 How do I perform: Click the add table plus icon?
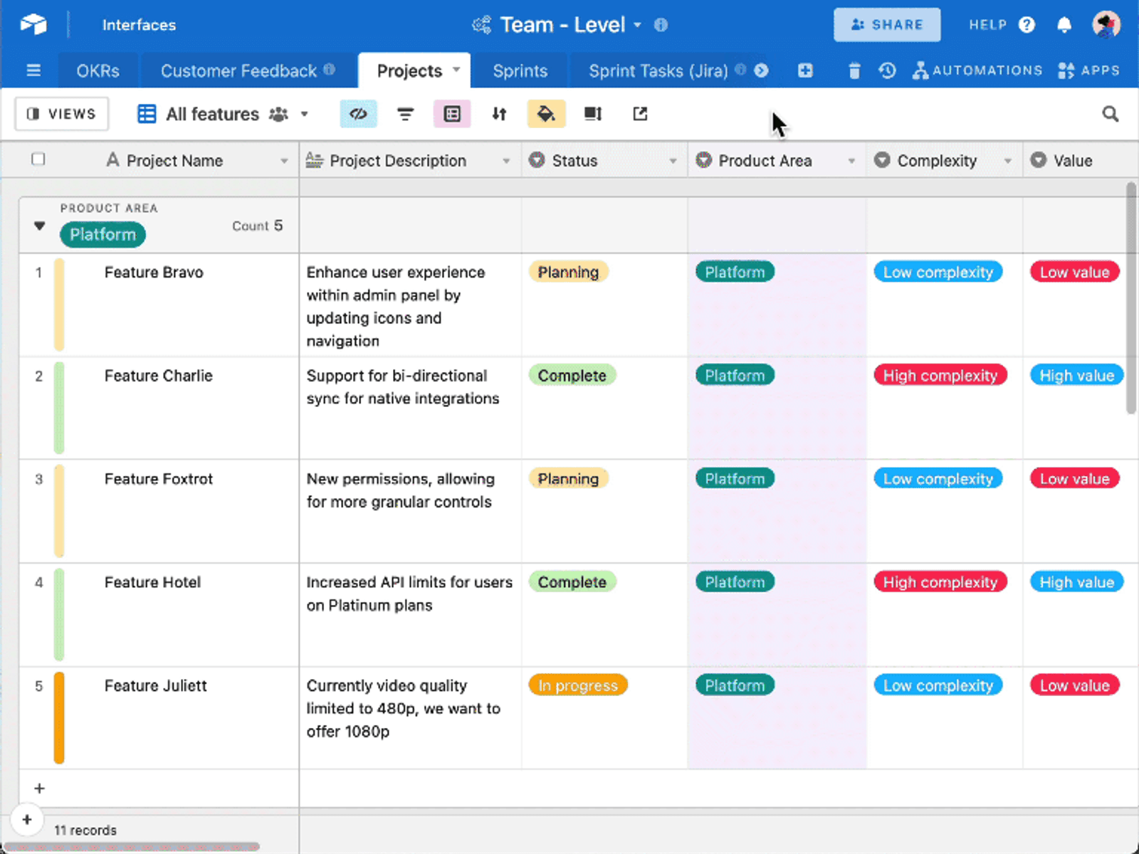coord(805,70)
